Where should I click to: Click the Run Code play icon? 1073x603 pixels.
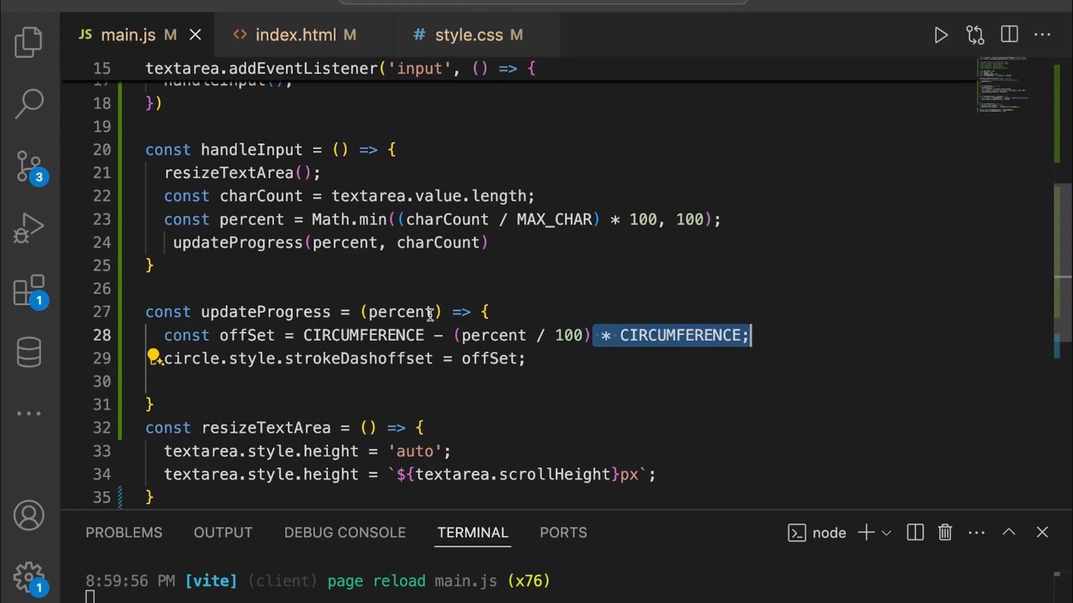941,35
